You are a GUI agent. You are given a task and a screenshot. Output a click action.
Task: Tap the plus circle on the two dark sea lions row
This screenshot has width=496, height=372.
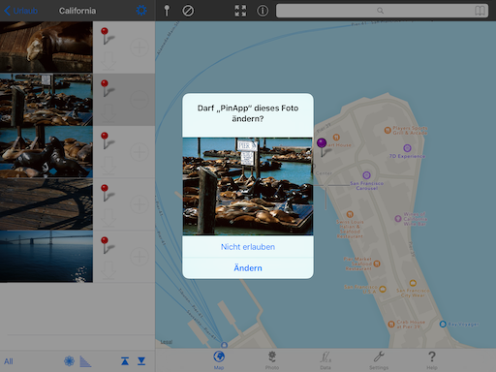[139, 152]
